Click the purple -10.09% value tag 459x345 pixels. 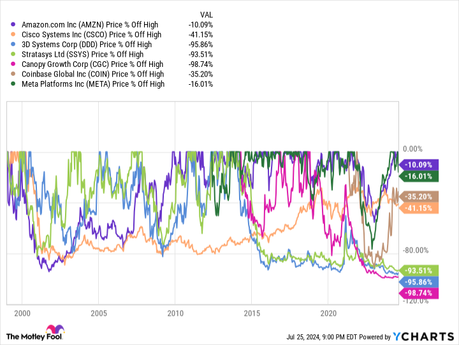419,165
